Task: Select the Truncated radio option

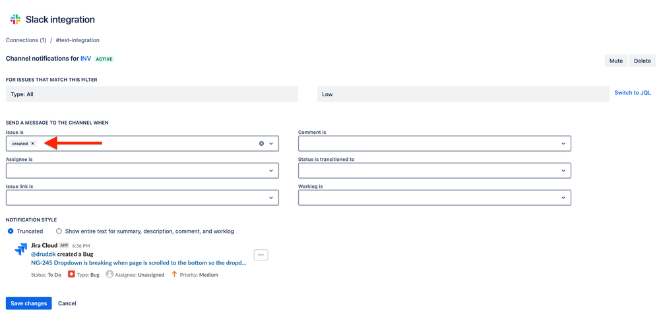Action: point(11,231)
